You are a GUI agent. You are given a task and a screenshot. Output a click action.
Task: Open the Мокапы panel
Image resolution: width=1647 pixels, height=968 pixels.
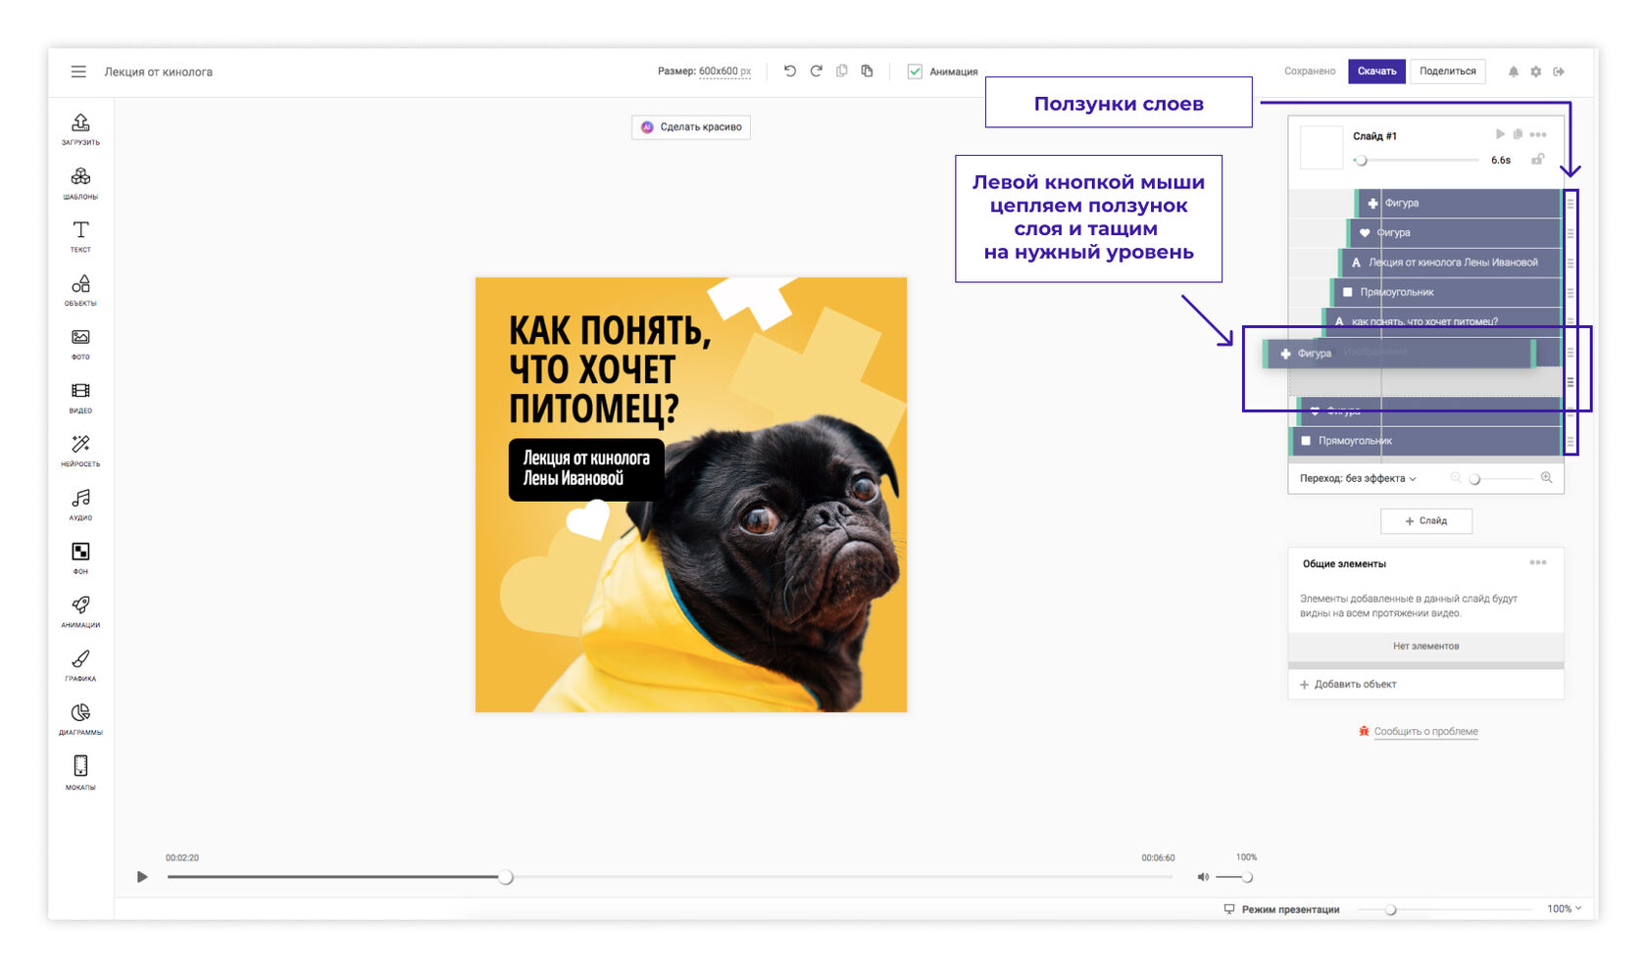point(80,773)
